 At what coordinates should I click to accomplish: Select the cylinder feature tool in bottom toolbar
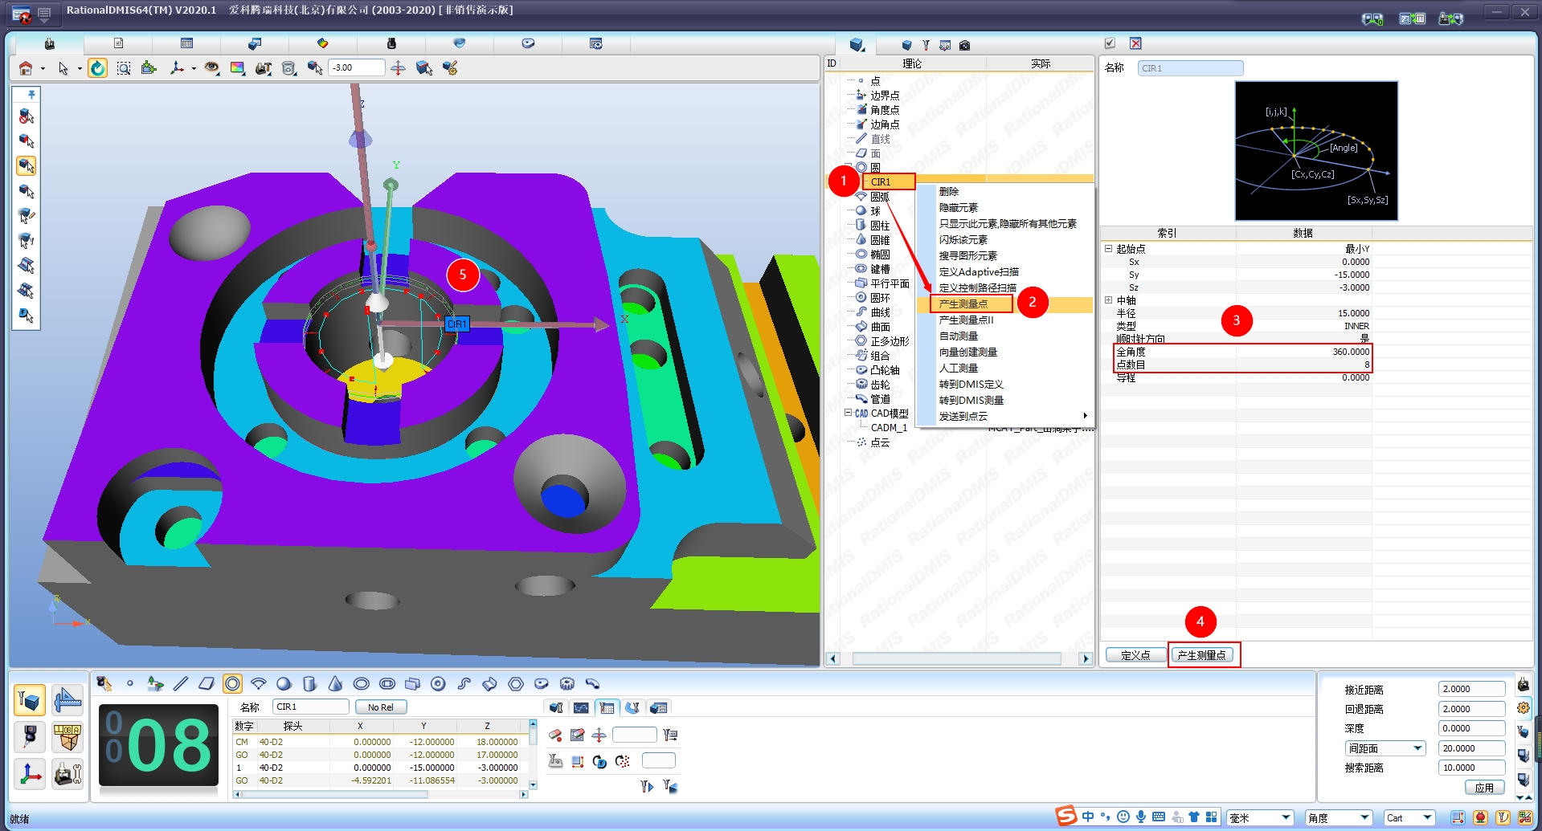[x=309, y=683]
